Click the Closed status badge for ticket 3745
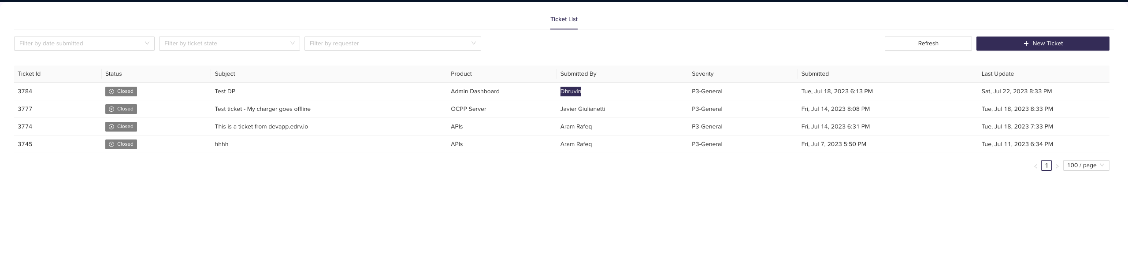This screenshot has width=1128, height=275. tap(121, 144)
